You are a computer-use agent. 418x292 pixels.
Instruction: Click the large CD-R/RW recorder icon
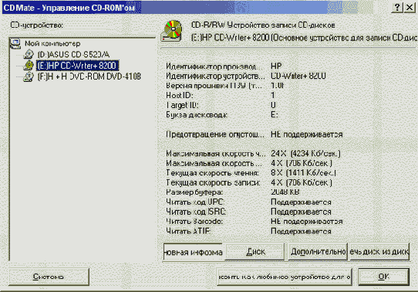(x=172, y=31)
